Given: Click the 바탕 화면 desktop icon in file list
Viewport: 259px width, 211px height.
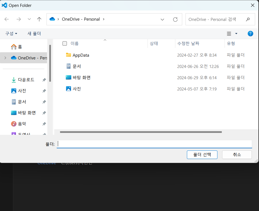Looking at the screenshot, I should (x=68, y=77).
